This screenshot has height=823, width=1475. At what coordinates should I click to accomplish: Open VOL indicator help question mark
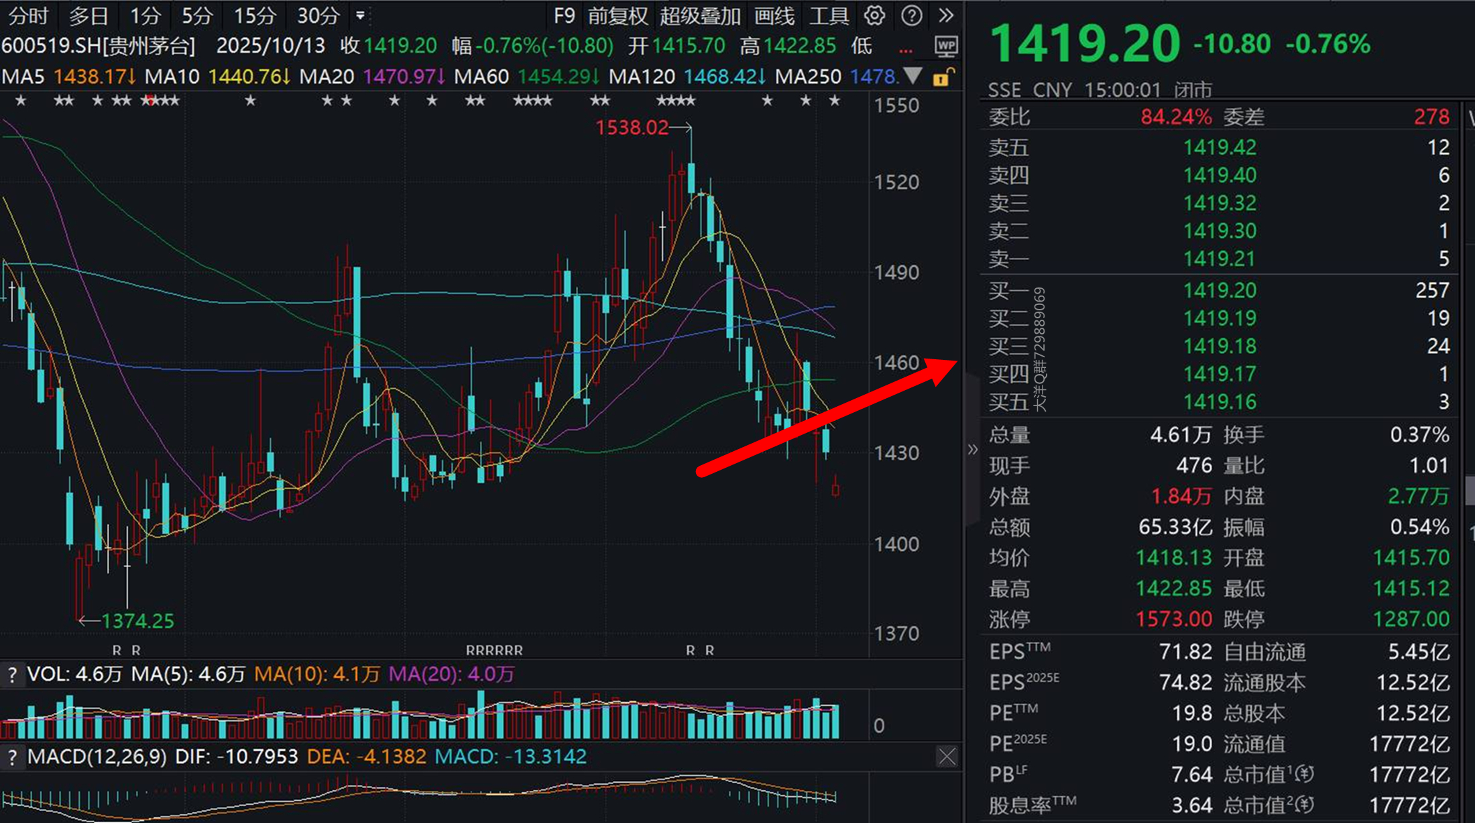[12, 674]
